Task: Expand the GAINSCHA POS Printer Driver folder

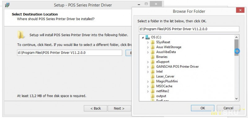Action: (x=148, y=67)
